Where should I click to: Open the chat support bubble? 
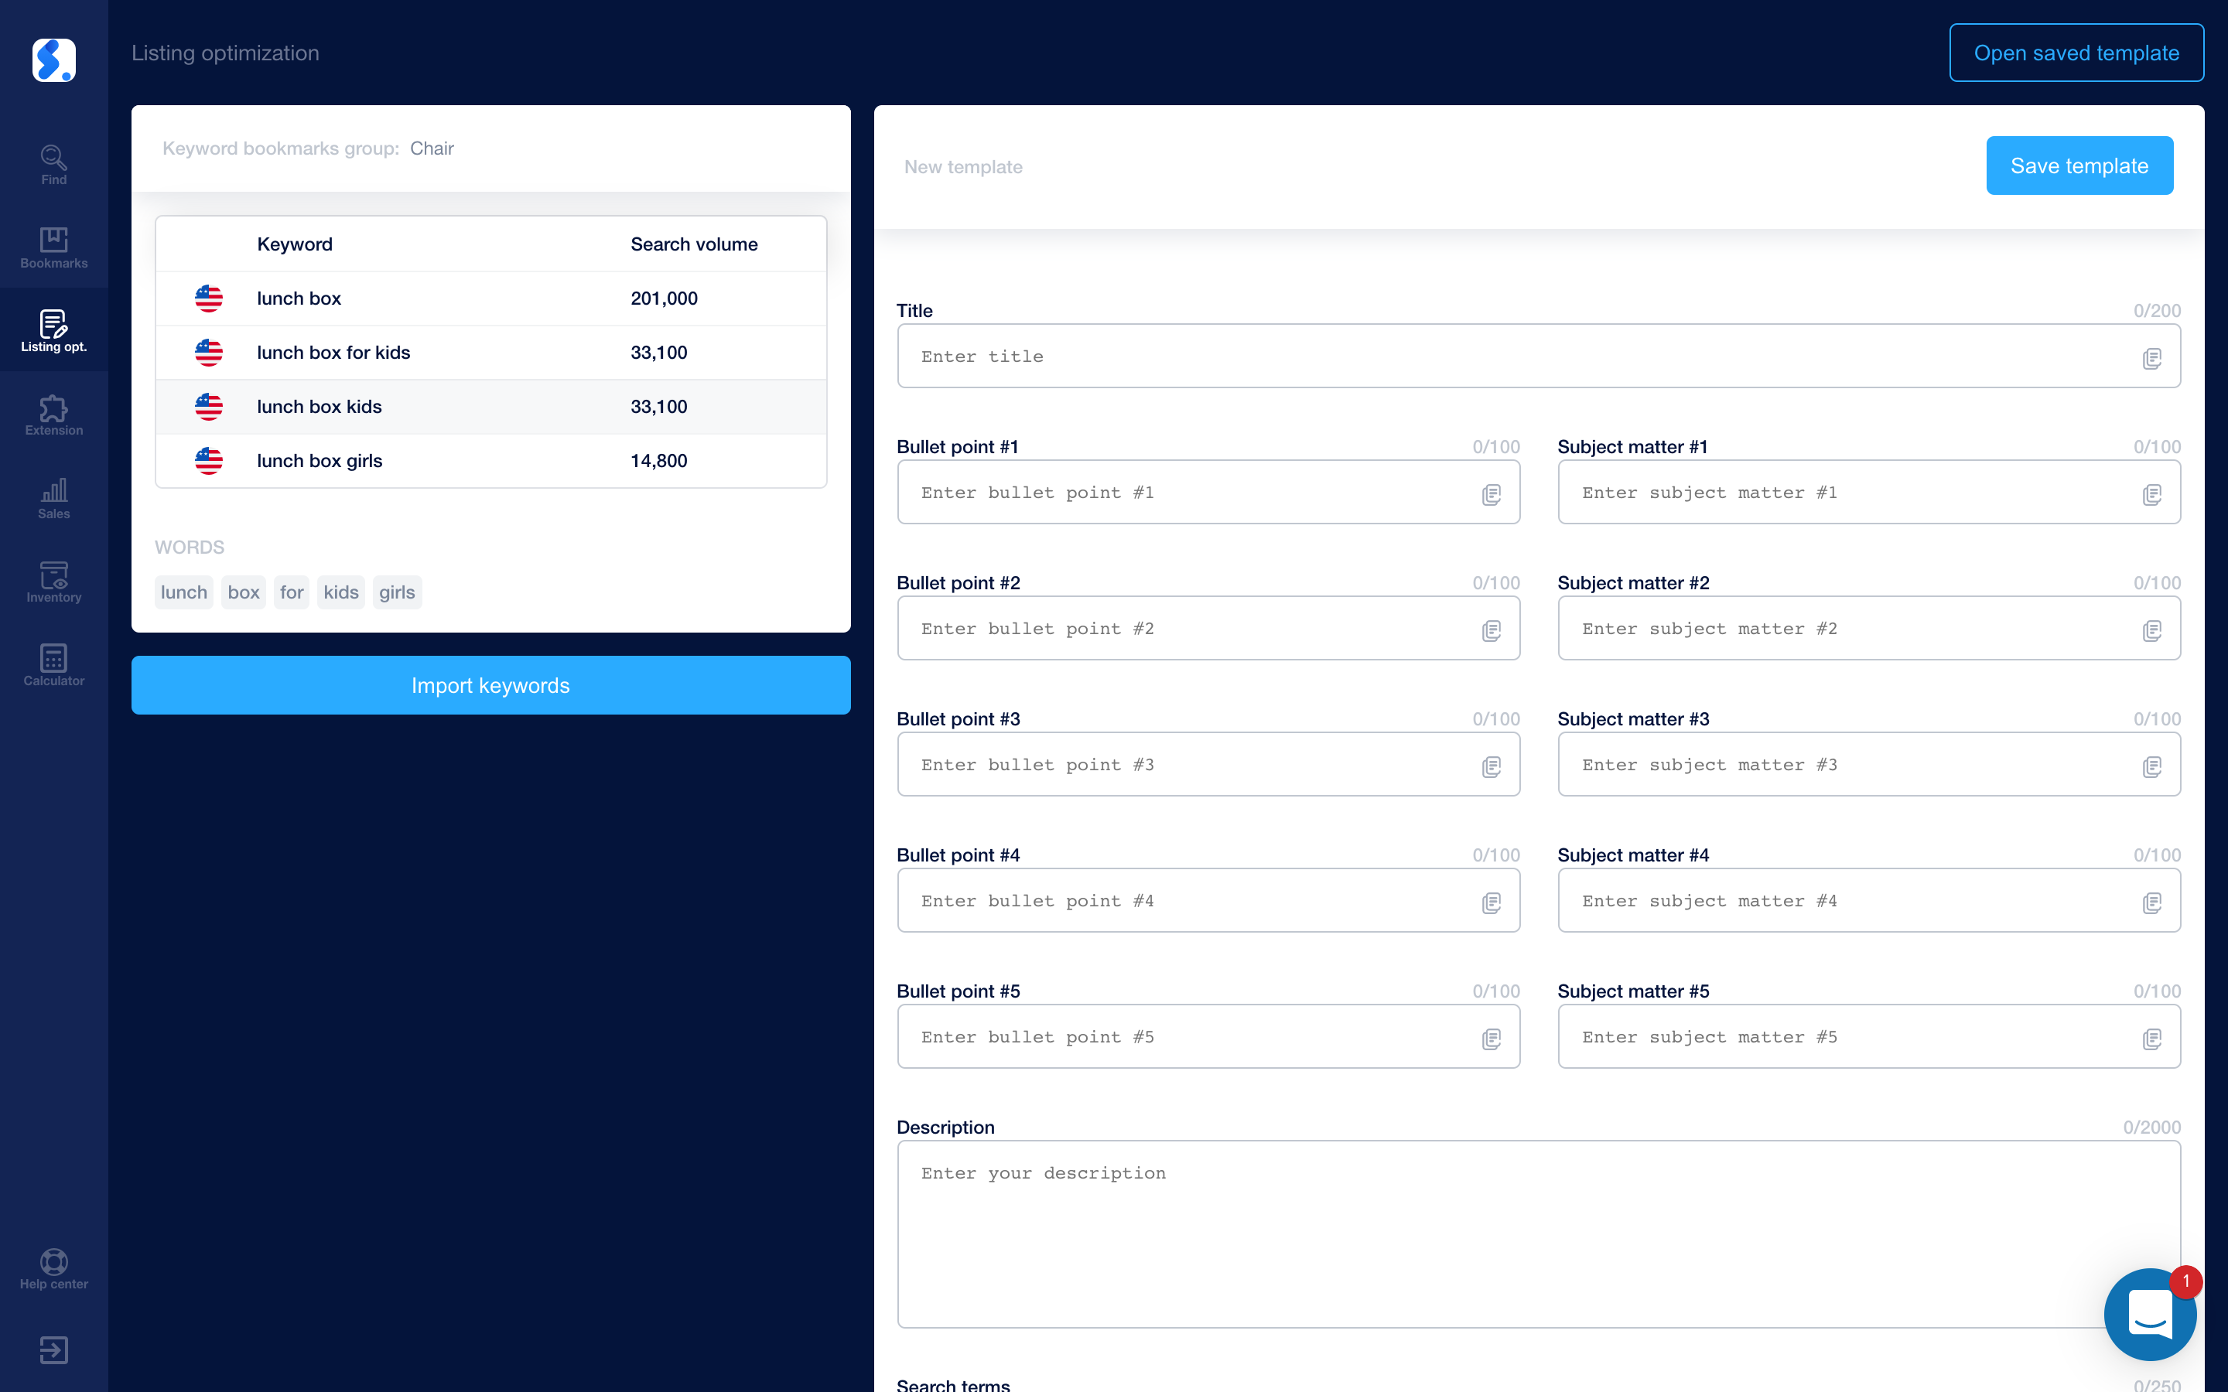point(2150,1315)
